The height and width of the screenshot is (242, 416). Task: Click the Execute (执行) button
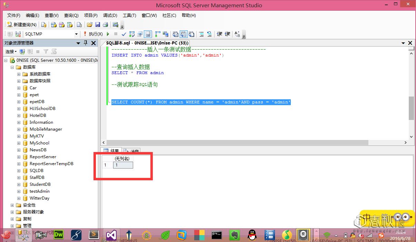93,34
